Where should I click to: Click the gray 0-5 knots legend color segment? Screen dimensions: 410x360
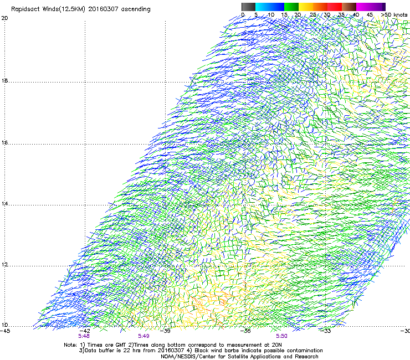point(248,7)
